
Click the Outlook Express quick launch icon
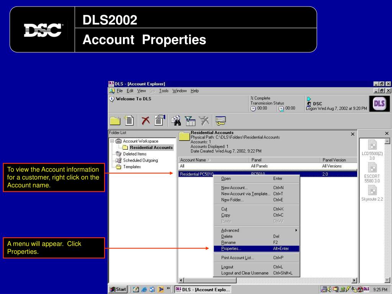[152, 289]
